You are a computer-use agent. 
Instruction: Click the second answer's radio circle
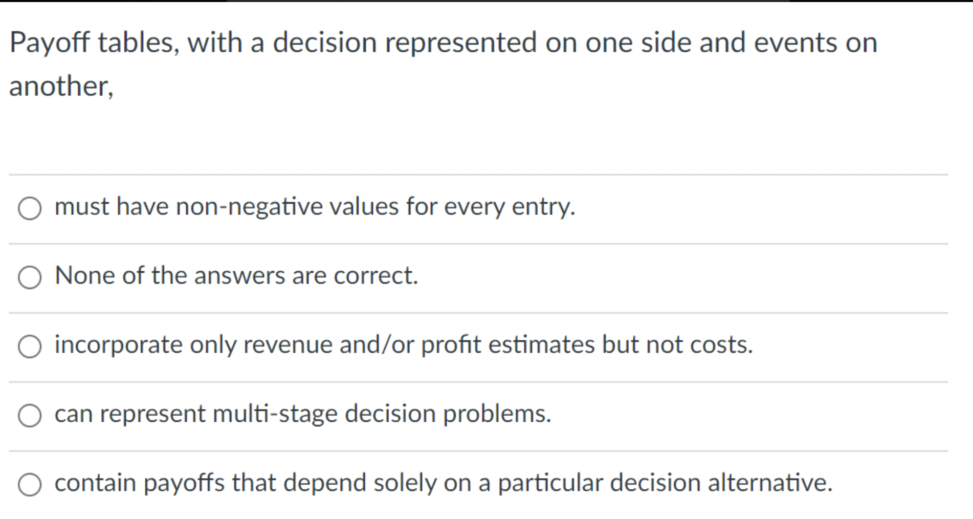(30, 277)
